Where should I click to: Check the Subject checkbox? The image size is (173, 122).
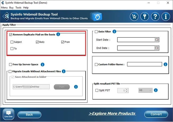point(12,42)
